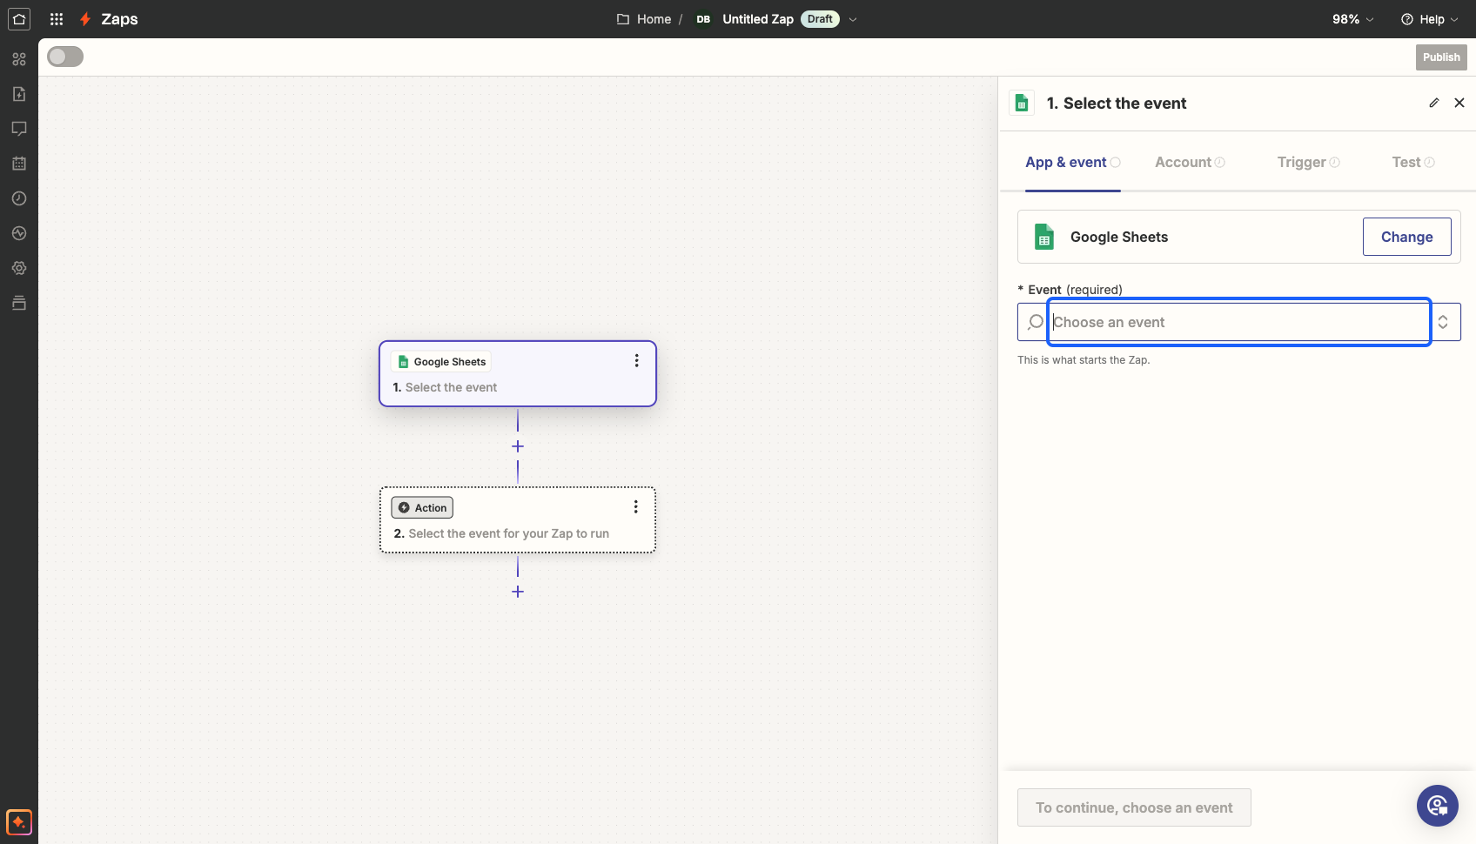
Task: Click the DB owner avatar badge
Action: click(703, 19)
